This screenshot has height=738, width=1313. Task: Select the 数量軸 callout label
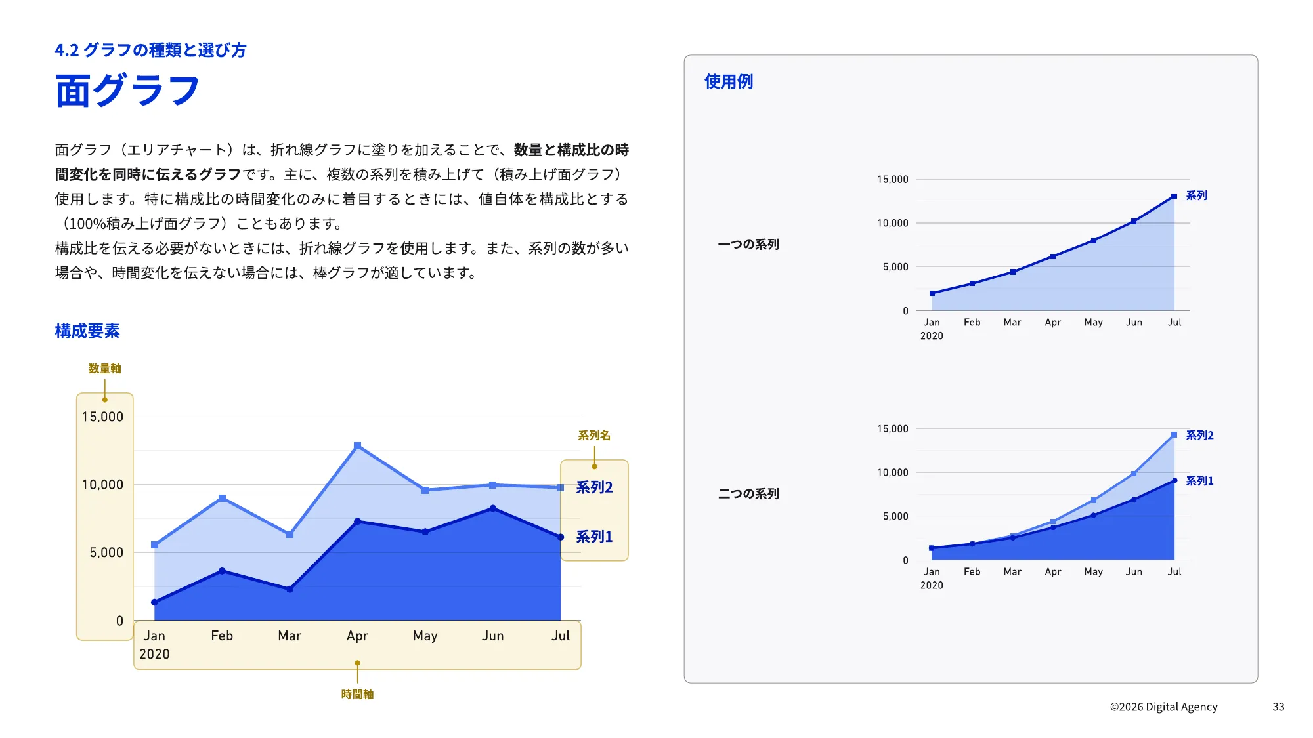click(103, 369)
